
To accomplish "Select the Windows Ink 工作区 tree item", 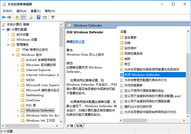I will [41, 121].
